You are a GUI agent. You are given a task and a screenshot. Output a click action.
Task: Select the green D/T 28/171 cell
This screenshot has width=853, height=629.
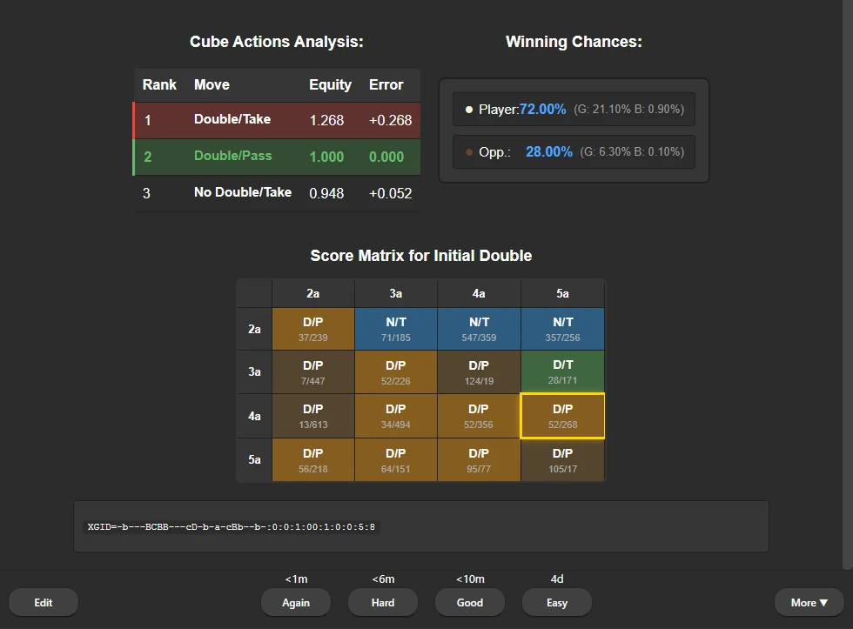pos(561,371)
